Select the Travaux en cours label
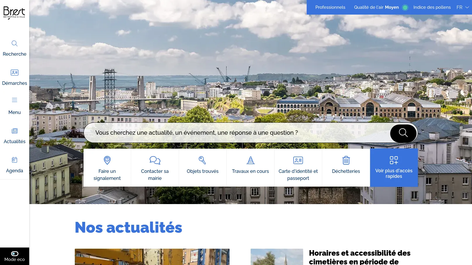Viewport: 472px width, 265px height. (x=251, y=171)
